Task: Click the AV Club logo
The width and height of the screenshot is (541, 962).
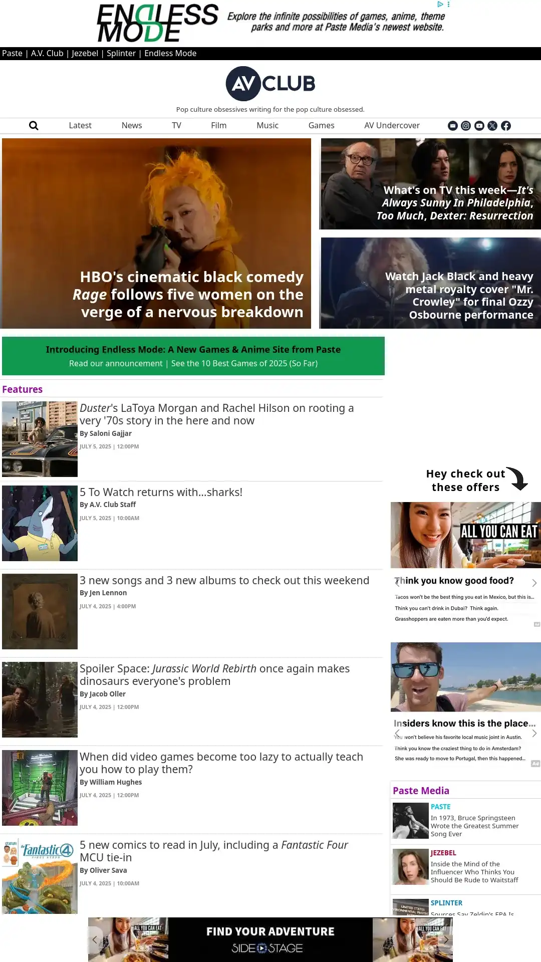Action: pos(270,84)
